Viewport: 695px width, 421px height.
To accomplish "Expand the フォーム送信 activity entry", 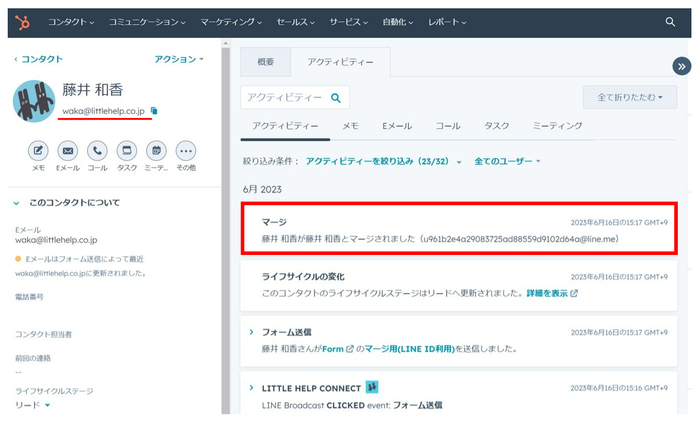I will (251, 332).
